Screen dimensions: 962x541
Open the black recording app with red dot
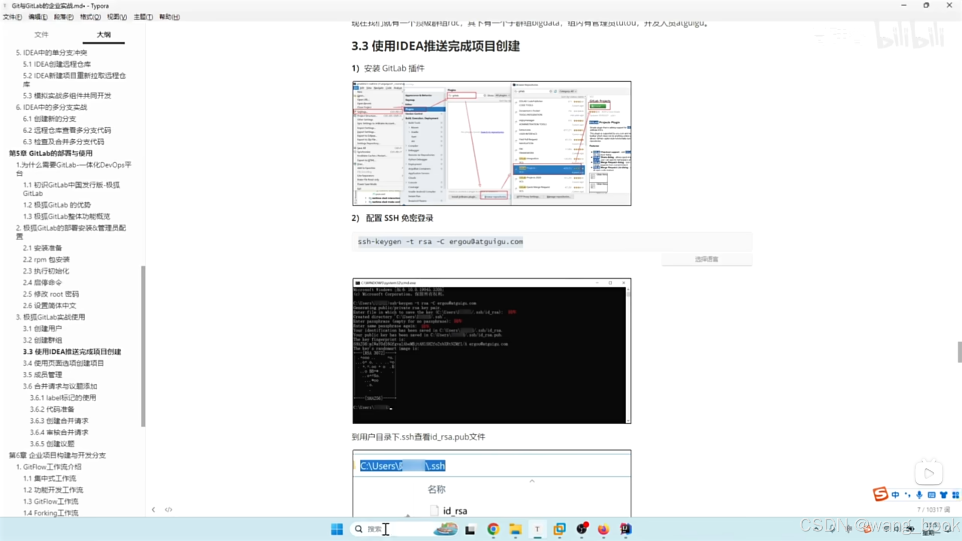tap(582, 528)
